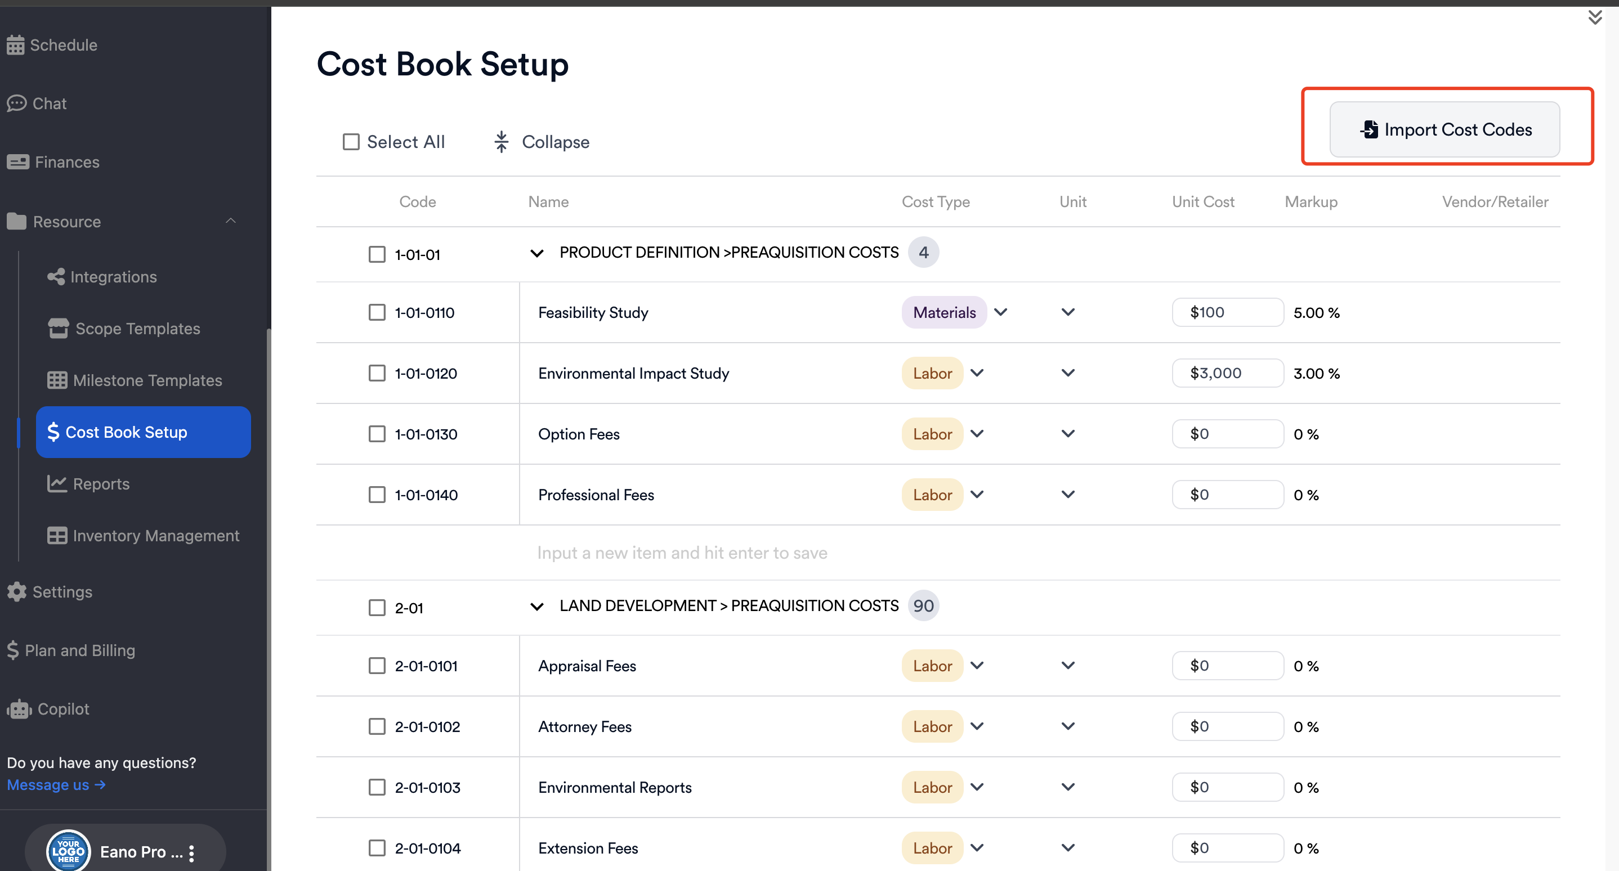The width and height of the screenshot is (1619, 871).
Task: Click the 3.00 % markup value
Action: [x=1316, y=373]
